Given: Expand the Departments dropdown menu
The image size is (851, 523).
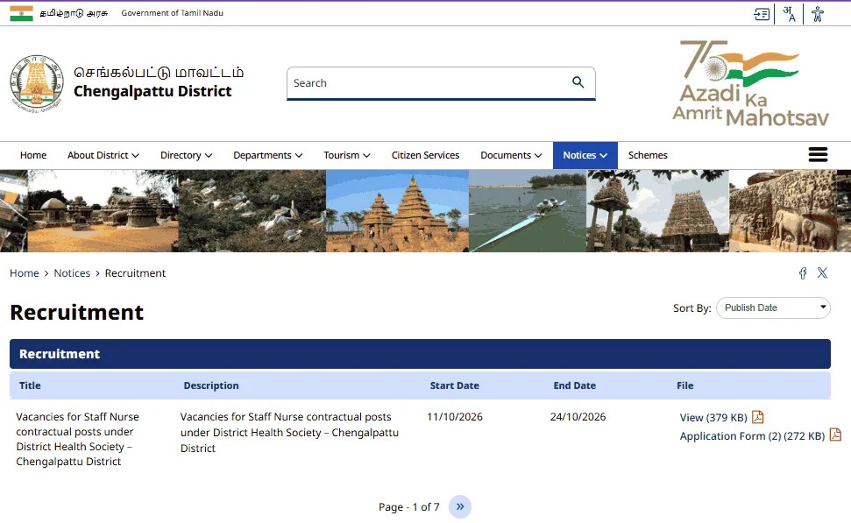Looking at the screenshot, I should pos(267,155).
